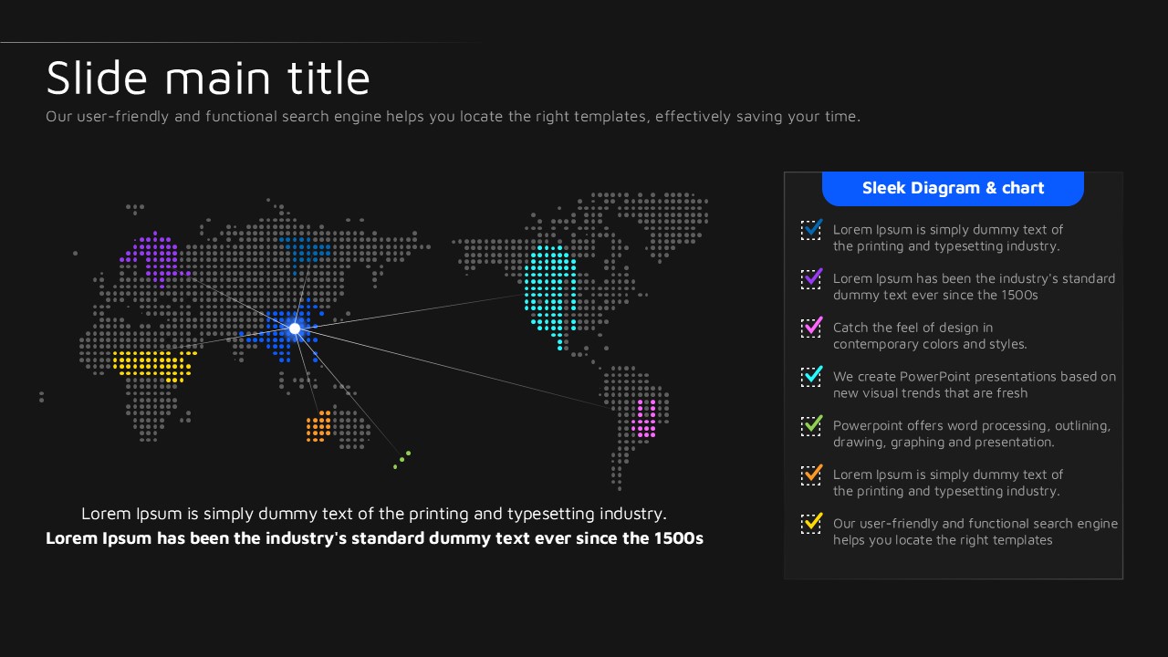Image resolution: width=1168 pixels, height=657 pixels.
Task: Uncheck the magenta checkmark checkbox
Action: coord(811,328)
